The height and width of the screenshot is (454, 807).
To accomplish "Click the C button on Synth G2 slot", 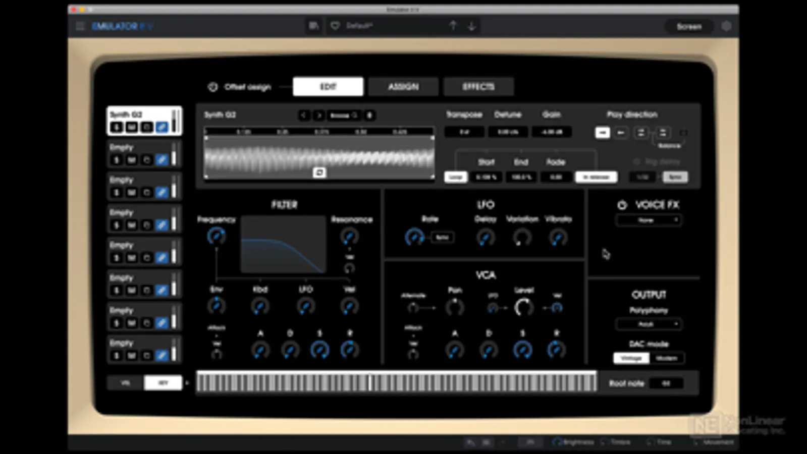I will 147,127.
